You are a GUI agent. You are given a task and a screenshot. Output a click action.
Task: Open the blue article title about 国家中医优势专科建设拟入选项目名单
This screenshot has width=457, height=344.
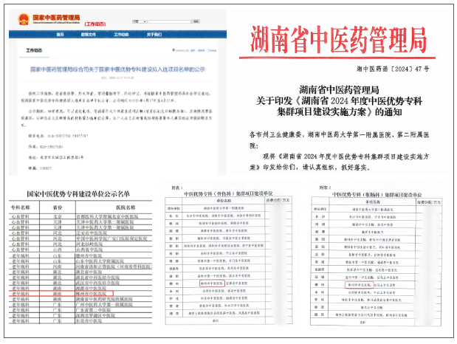(x=117, y=69)
